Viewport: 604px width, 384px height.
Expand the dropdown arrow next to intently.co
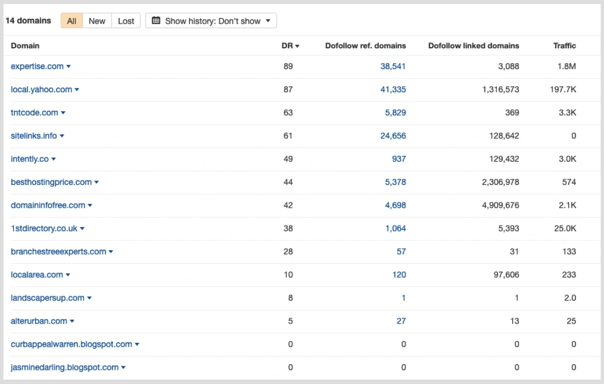click(54, 159)
